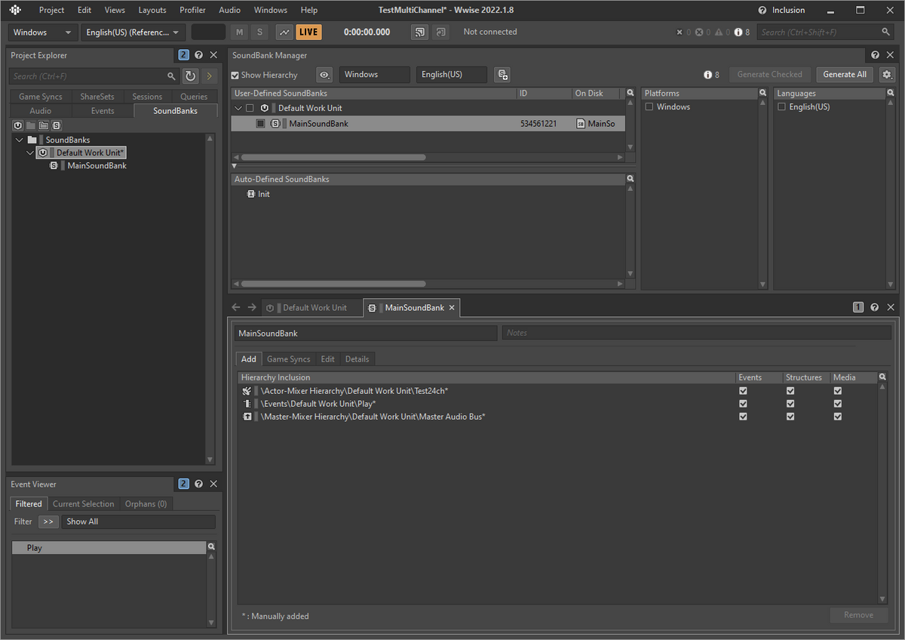Click the Generate All button
905x640 pixels.
pos(845,75)
